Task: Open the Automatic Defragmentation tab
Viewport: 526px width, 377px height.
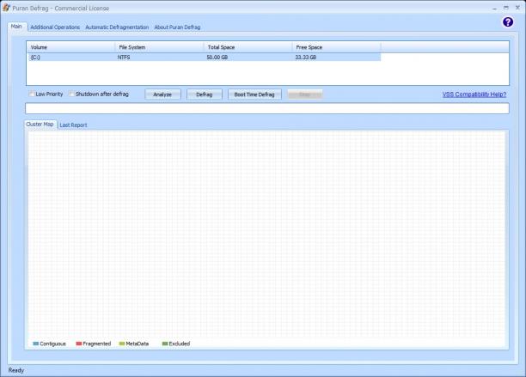Action: point(117,27)
